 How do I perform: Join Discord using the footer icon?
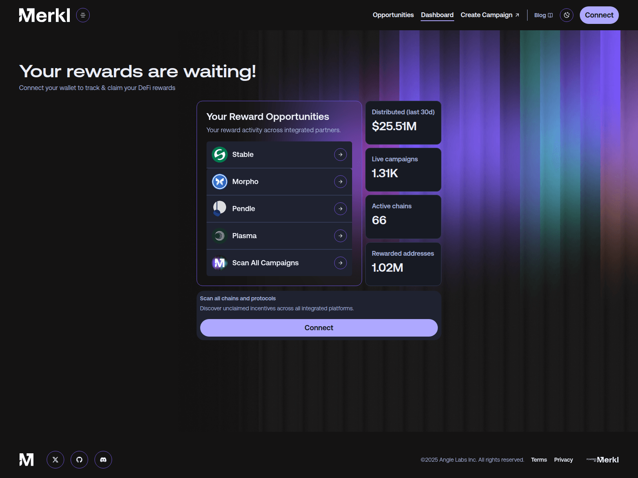coord(103,459)
